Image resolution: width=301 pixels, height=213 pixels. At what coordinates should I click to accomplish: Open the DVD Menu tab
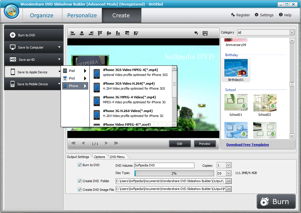[x=117, y=157]
